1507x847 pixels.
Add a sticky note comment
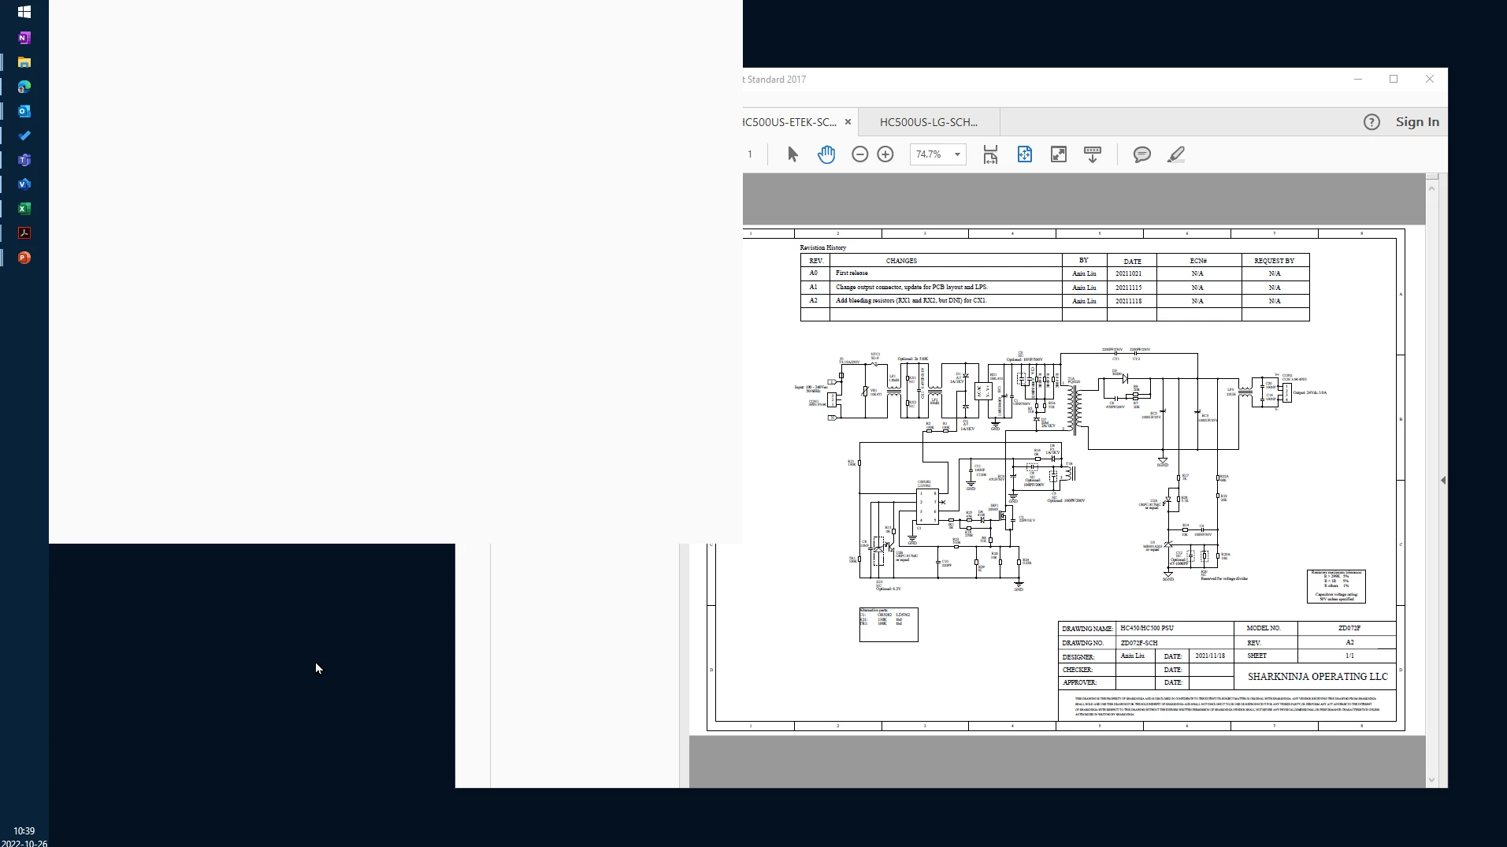coord(1142,154)
